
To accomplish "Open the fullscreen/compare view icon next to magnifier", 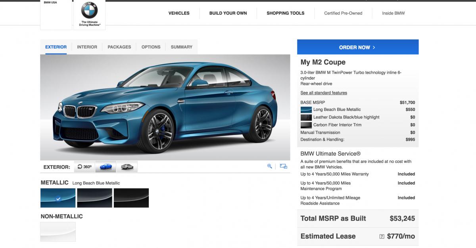I will click(283, 166).
